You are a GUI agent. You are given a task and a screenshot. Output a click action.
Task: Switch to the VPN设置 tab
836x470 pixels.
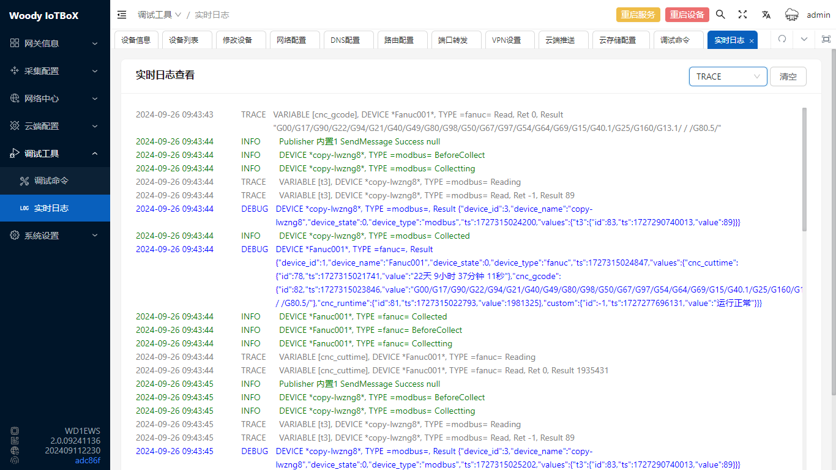pos(506,40)
